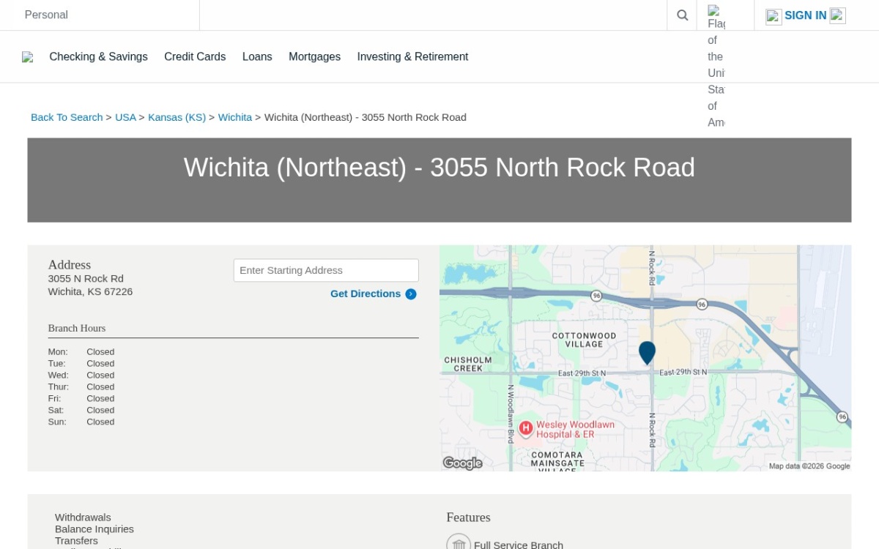The width and height of the screenshot is (879, 549).
Task: Click the icon left of SIGN IN
Action: pyautogui.click(x=774, y=16)
